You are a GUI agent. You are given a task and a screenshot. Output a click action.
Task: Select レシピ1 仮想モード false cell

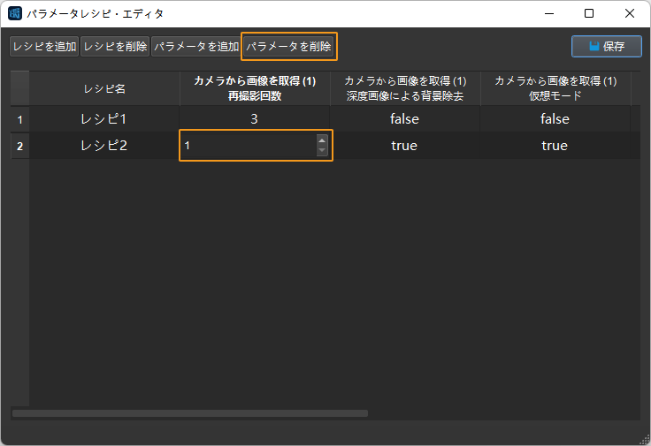555,119
